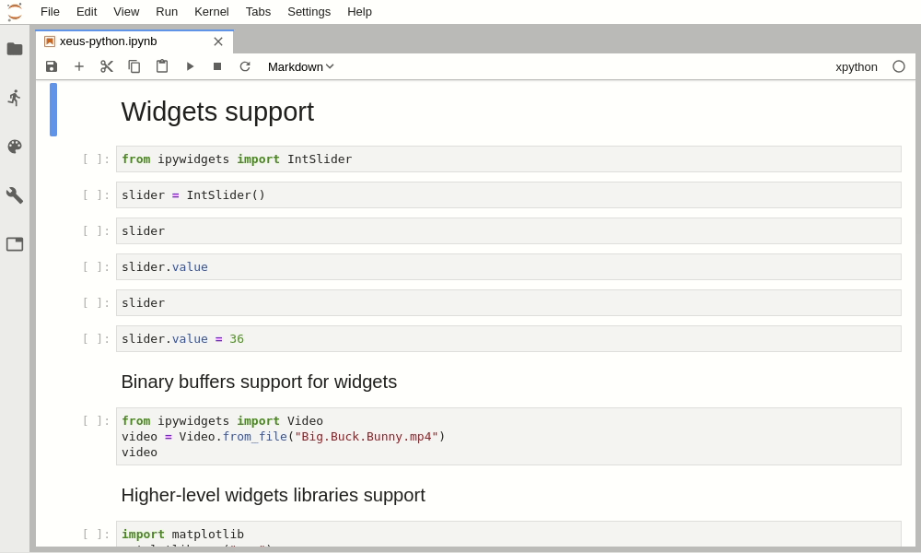Open the Kernel menu
Screen dimensions: 921x553
pyautogui.click(x=212, y=11)
